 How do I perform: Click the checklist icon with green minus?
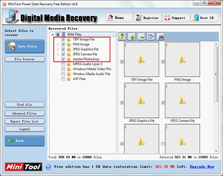(x=141, y=37)
